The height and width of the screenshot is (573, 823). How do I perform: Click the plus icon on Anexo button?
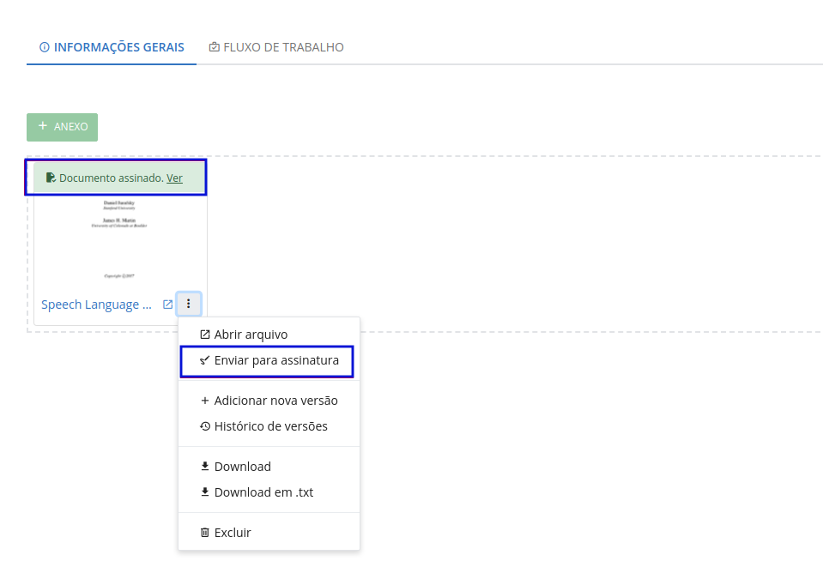click(43, 126)
